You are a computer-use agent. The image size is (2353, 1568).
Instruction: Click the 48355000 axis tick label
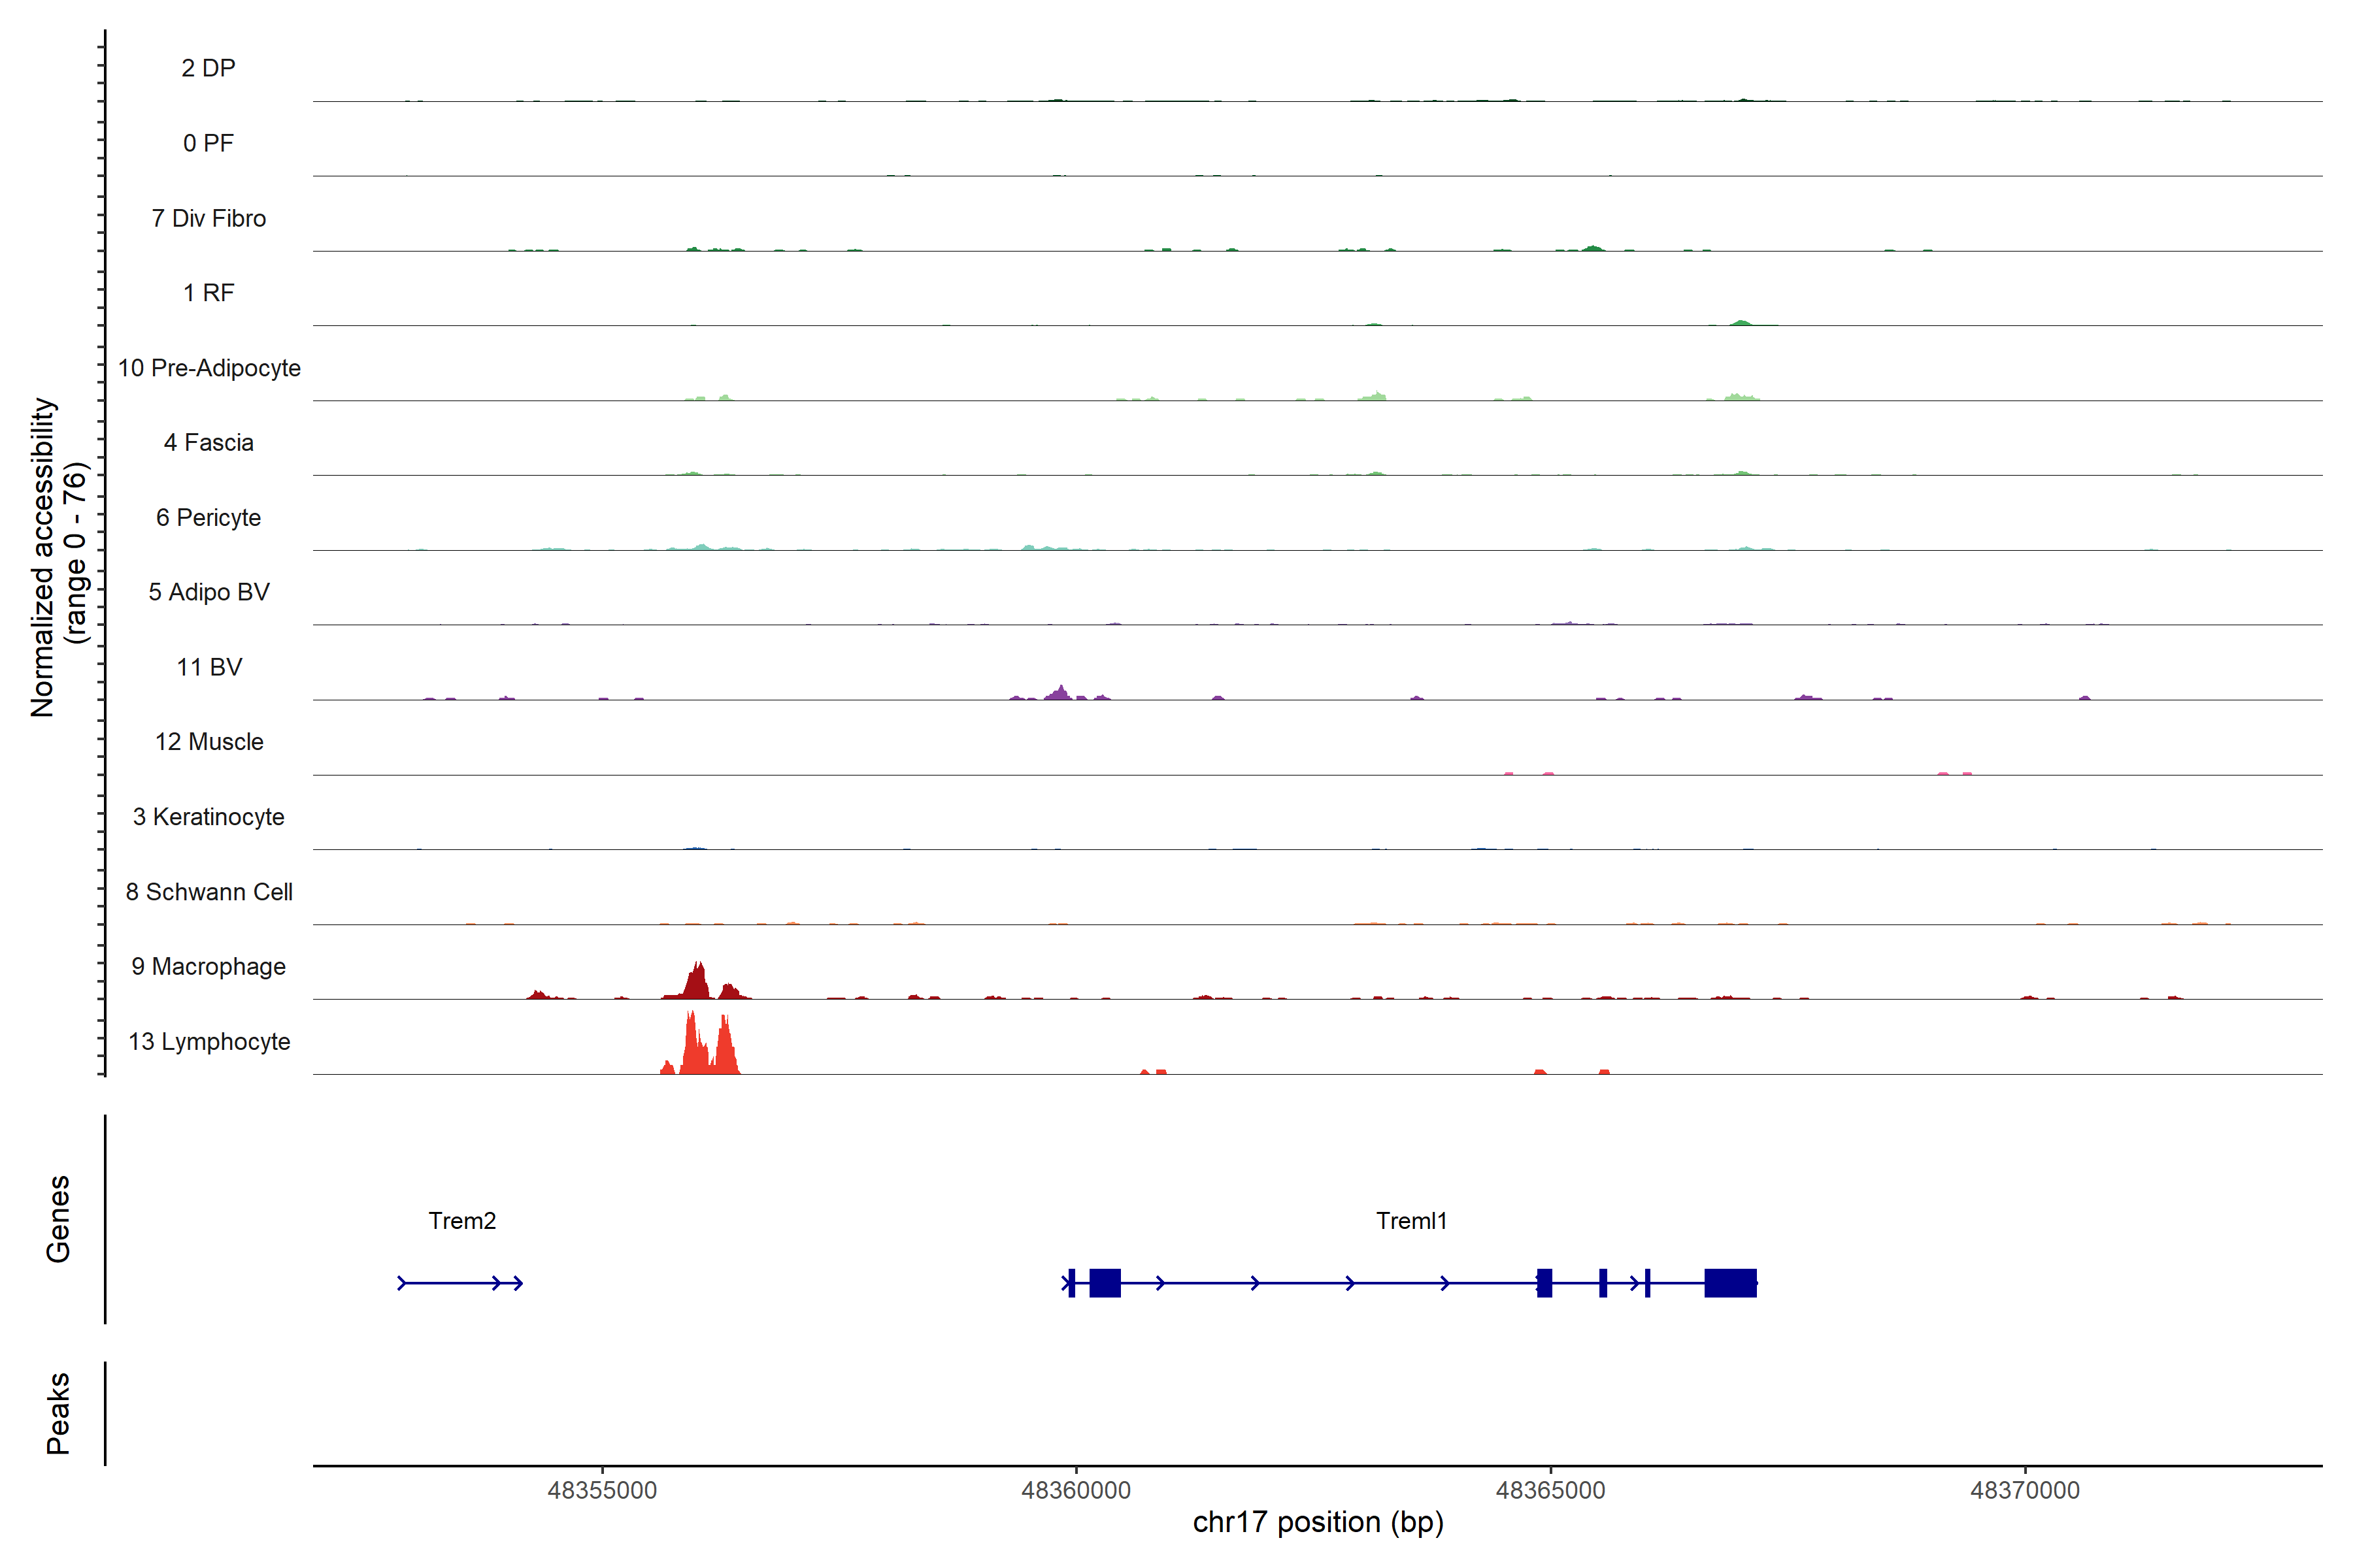click(602, 1490)
